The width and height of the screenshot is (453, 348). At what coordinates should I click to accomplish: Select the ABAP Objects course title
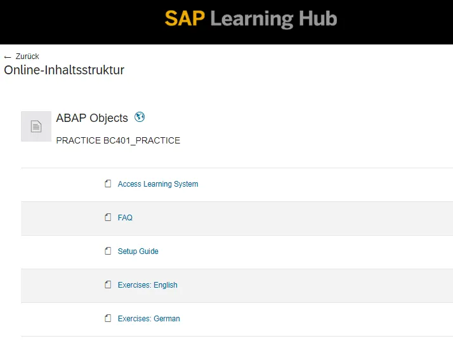tap(92, 118)
